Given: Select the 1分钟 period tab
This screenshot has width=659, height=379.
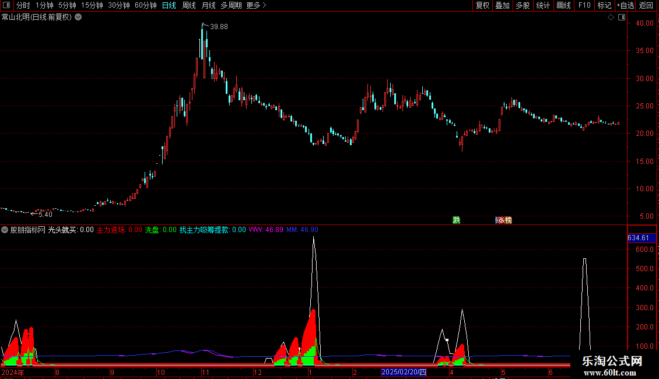Looking at the screenshot, I should click(44, 5).
